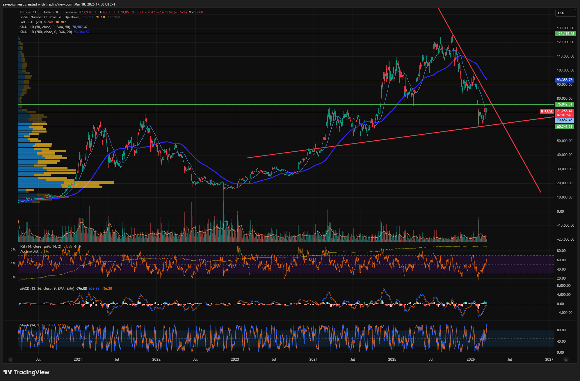Open the USD currency dropdown
Viewport: 580px width, 381px height.
coord(565,13)
